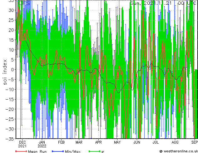Select the y-axis label "-30"
The height and width of the screenshot is (153, 198).
pos(10,129)
